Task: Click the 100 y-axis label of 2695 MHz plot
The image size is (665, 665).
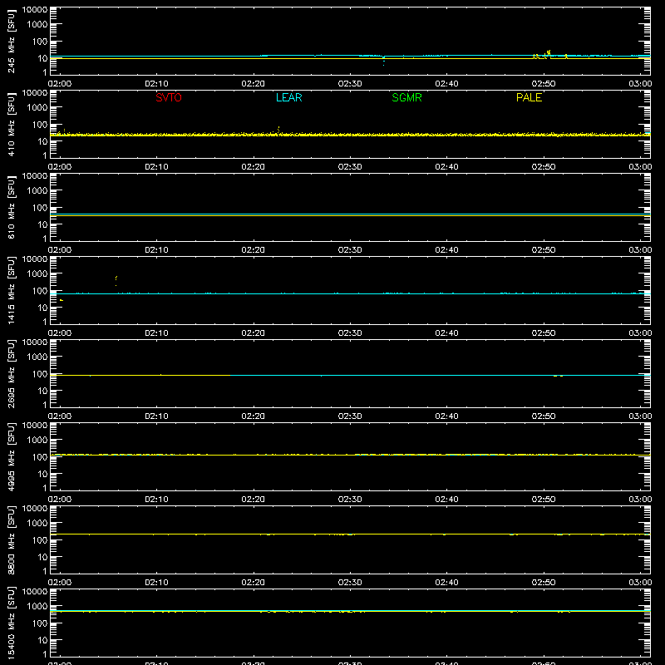Action: click(40, 374)
